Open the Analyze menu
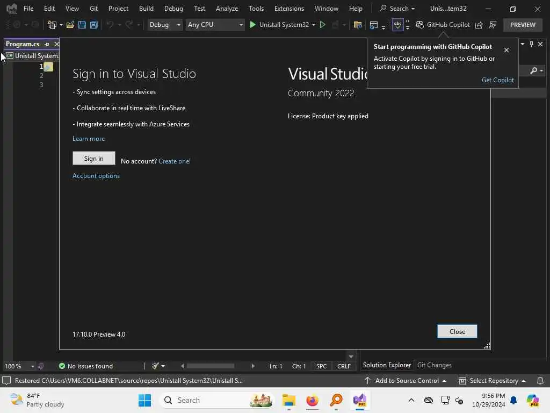Viewport: 550px width, 413px height. pyautogui.click(x=227, y=9)
